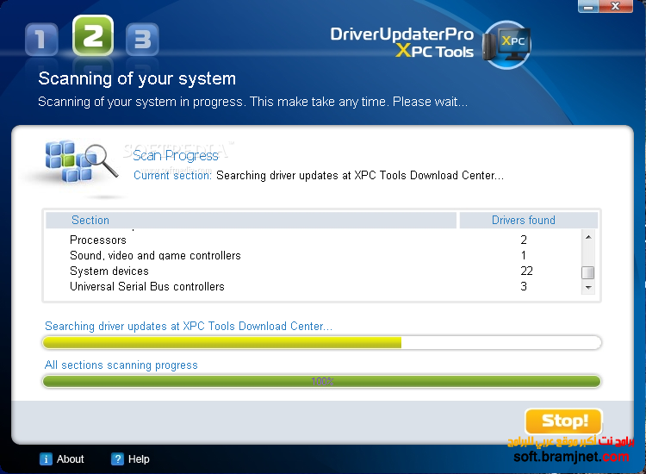Click the step 3 wizard icon
The width and height of the screenshot is (646, 474).
point(142,40)
